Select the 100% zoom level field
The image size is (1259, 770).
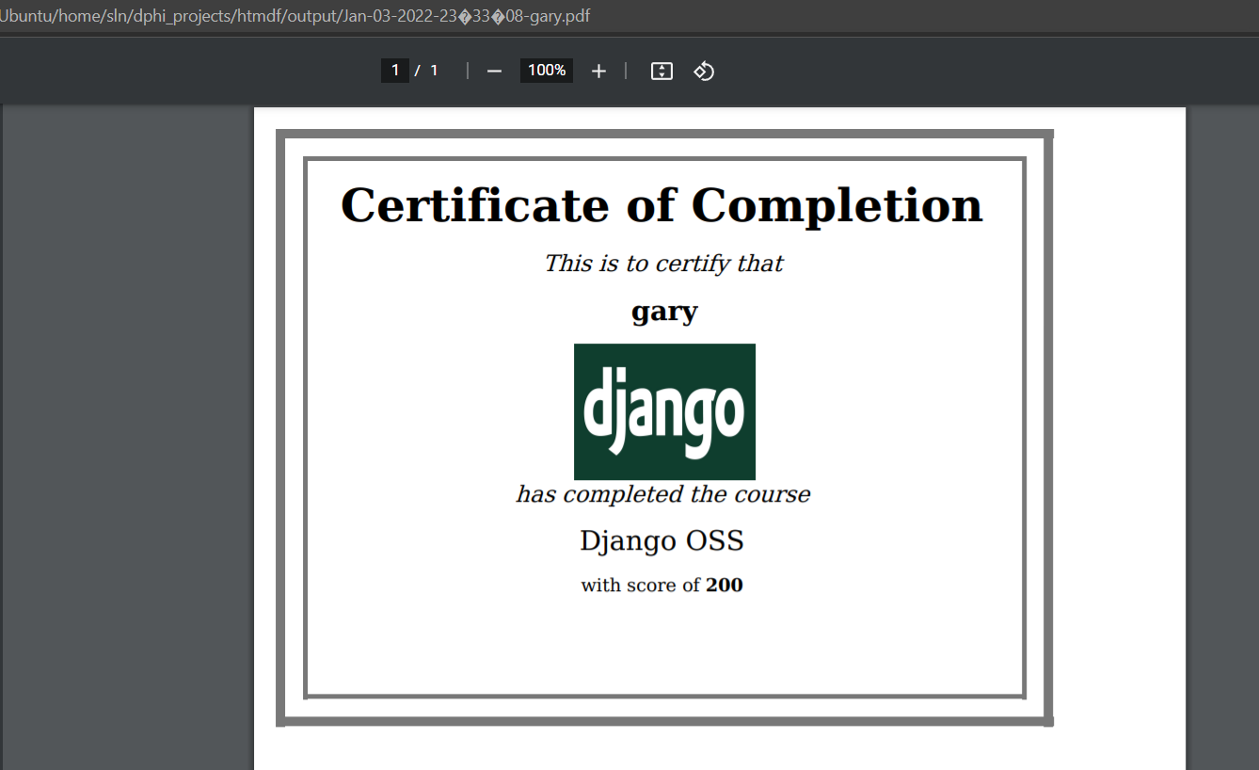click(547, 71)
